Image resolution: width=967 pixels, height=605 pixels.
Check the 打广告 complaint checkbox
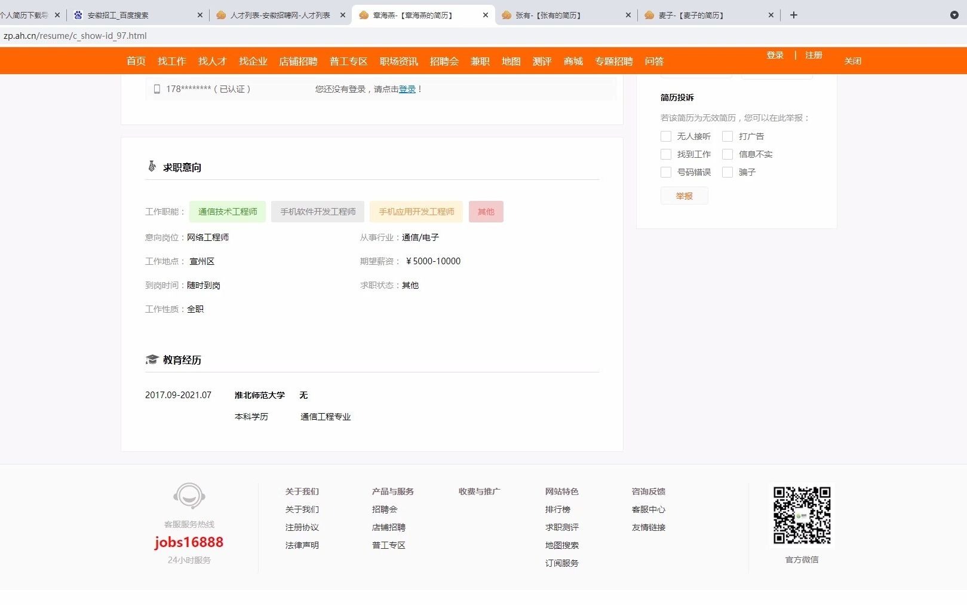[x=727, y=136]
